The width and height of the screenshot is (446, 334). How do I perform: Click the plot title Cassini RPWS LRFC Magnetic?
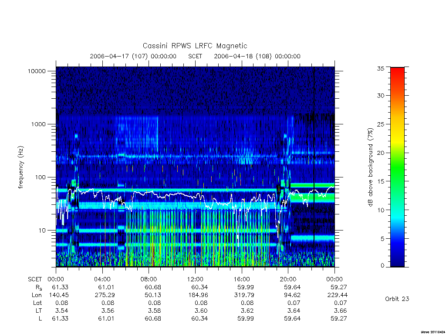tap(195, 46)
